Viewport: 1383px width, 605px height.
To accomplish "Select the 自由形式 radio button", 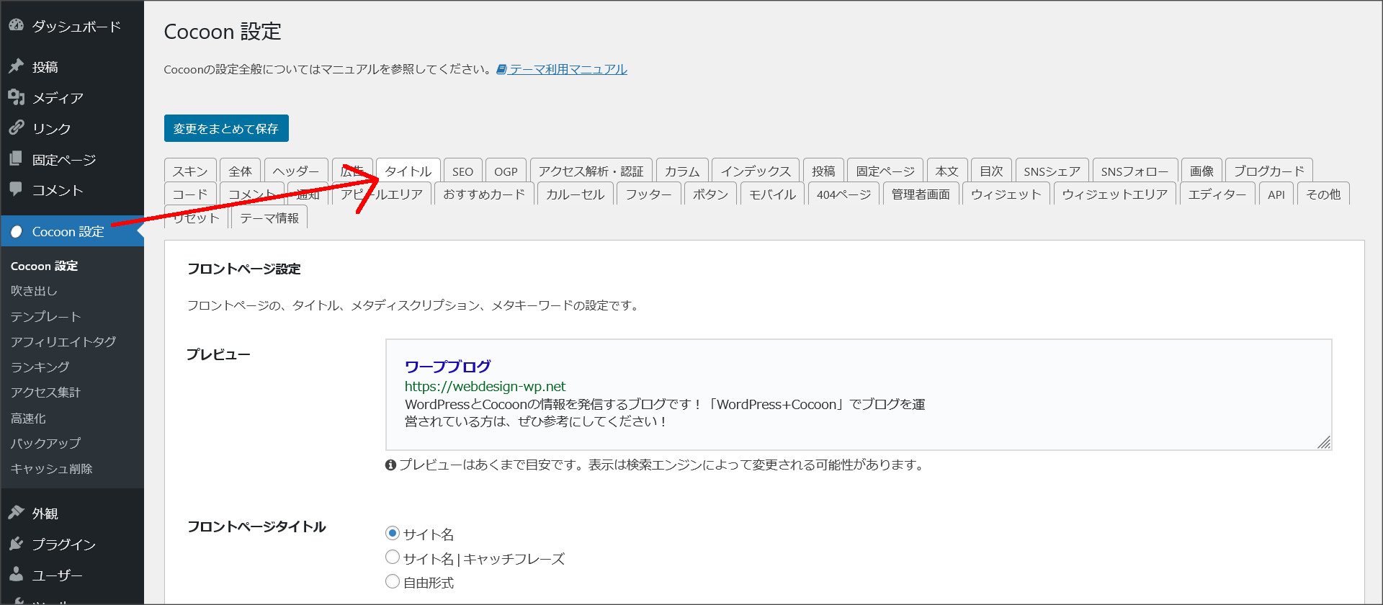I will (x=393, y=581).
